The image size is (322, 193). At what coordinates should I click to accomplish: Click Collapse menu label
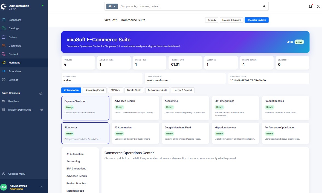(17, 174)
